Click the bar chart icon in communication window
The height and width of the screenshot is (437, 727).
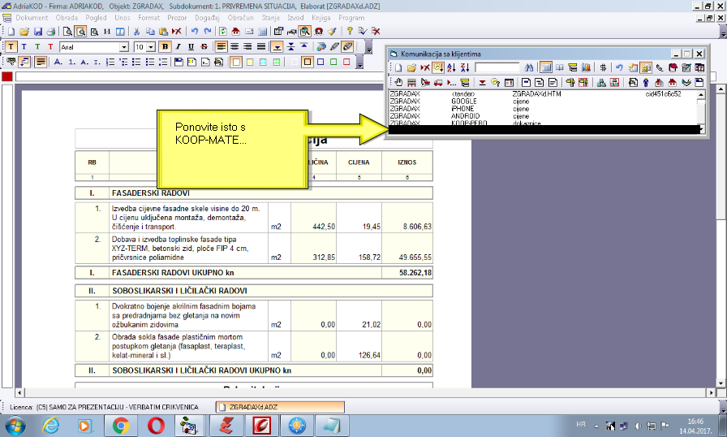click(x=586, y=67)
